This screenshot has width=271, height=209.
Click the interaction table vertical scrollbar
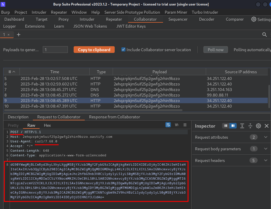point(269,96)
